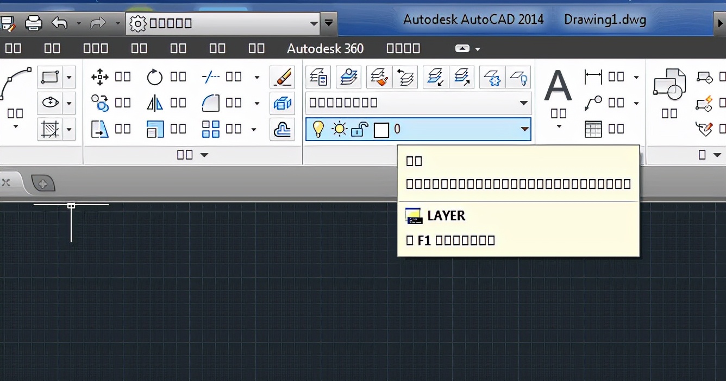Activate the Mirror tool

(x=166, y=103)
